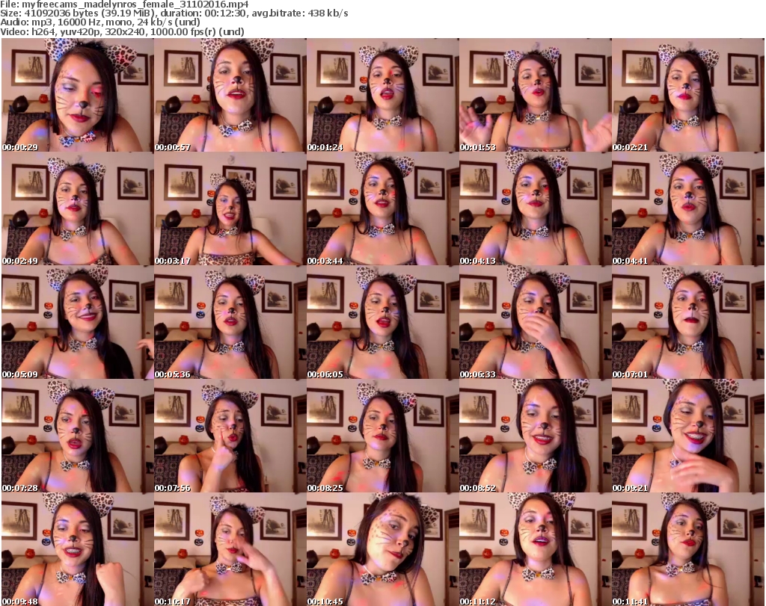Select the 00:09:21 thumbnail
The image size is (766, 606).
(x=687, y=436)
